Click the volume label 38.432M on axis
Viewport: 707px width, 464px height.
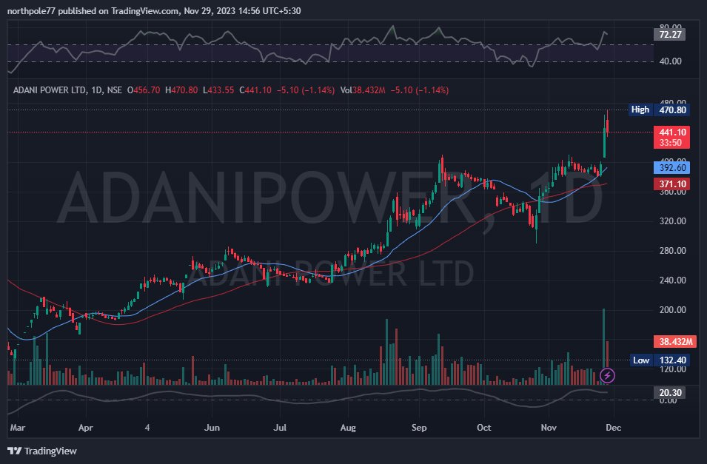675,341
